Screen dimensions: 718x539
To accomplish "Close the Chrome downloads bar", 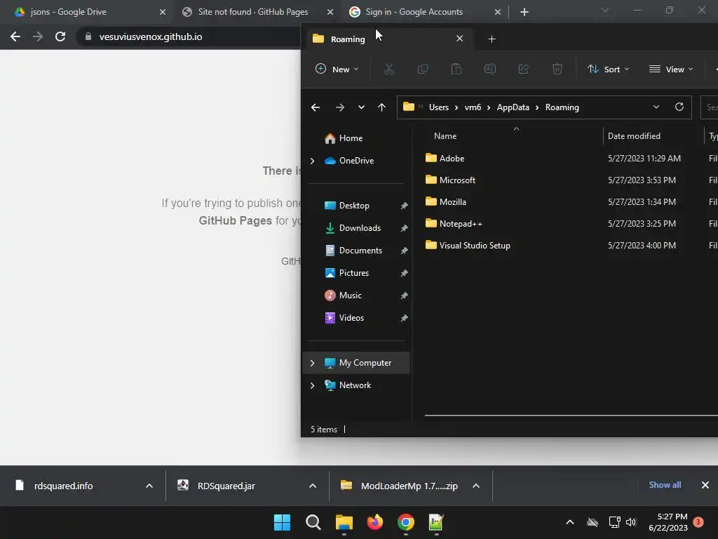I will (705, 485).
